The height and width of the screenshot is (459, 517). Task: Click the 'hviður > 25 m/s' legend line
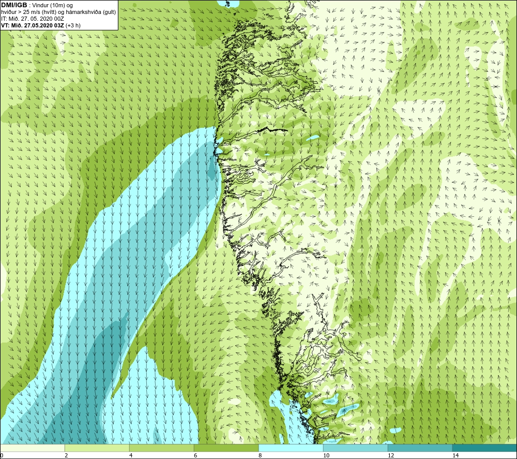click(58, 12)
